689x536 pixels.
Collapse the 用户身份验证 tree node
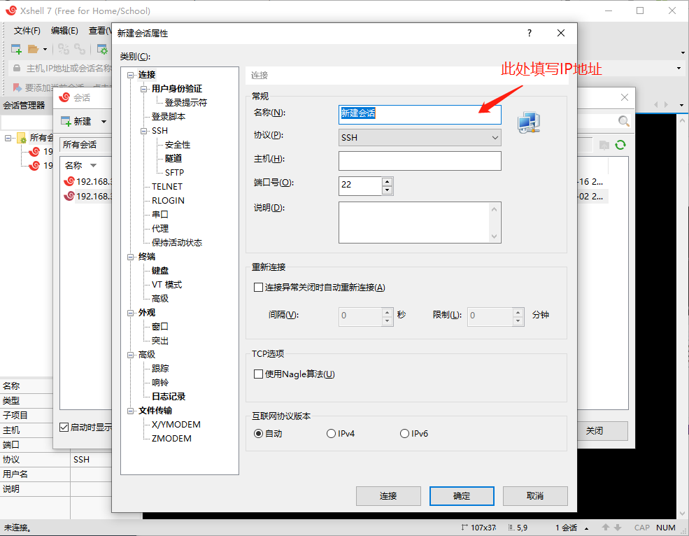tap(143, 90)
